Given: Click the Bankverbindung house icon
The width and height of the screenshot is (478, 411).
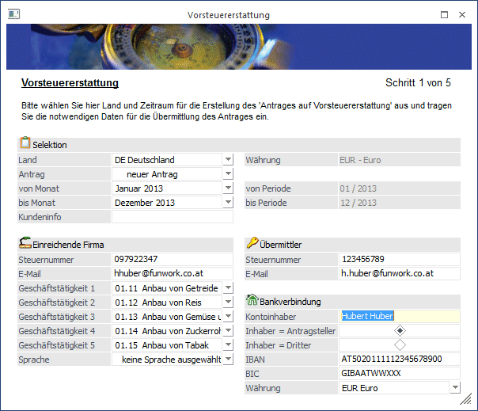Looking at the screenshot, I should (252, 301).
